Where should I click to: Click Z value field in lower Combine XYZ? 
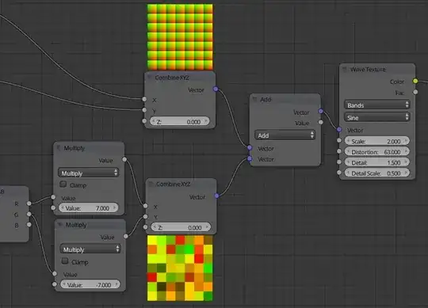(181, 227)
